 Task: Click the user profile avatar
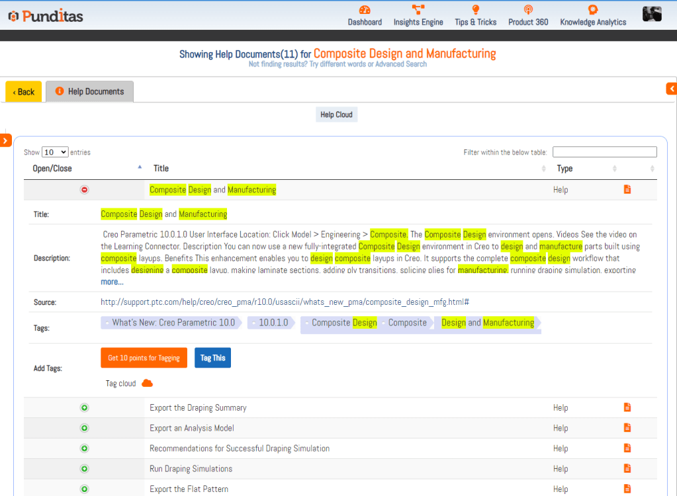(x=652, y=14)
